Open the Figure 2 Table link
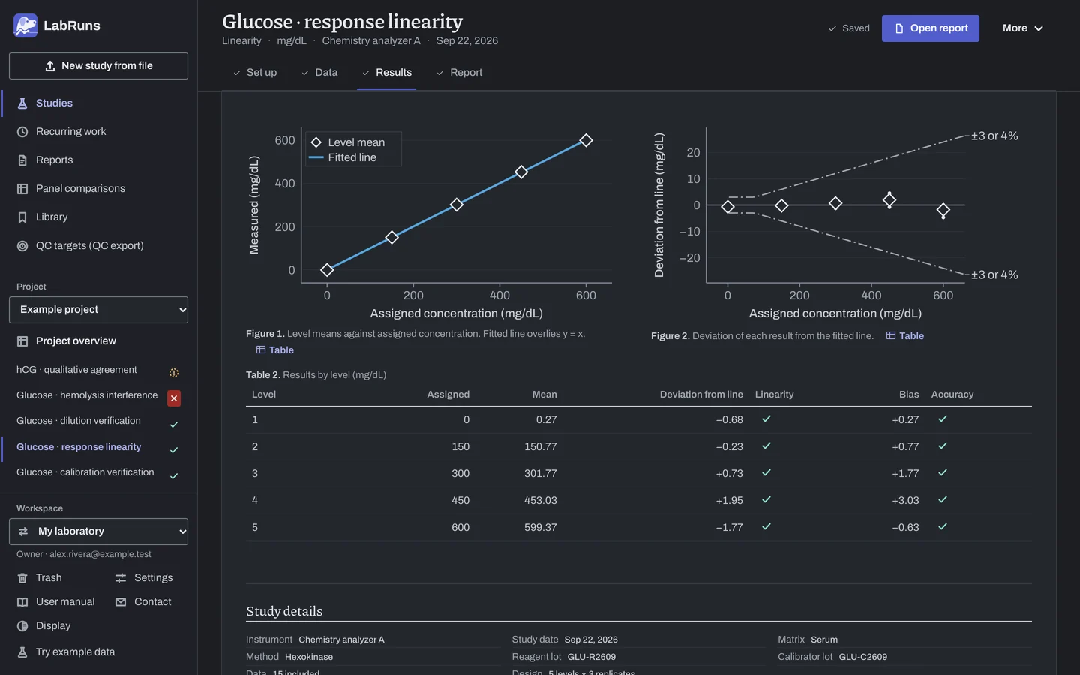This screenshot has height=675, width=1080. tap(905, 336)
